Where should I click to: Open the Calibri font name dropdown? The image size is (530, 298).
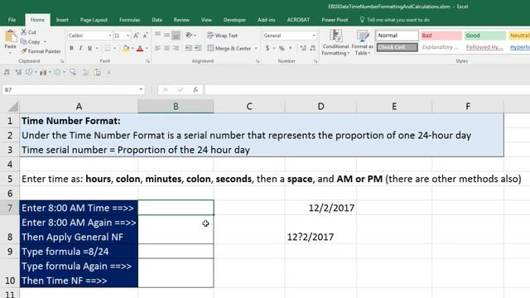(x=110, y=36)
